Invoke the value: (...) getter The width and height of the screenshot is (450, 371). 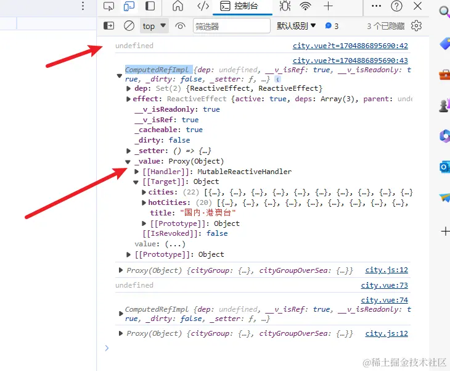(x=175, y=244)
